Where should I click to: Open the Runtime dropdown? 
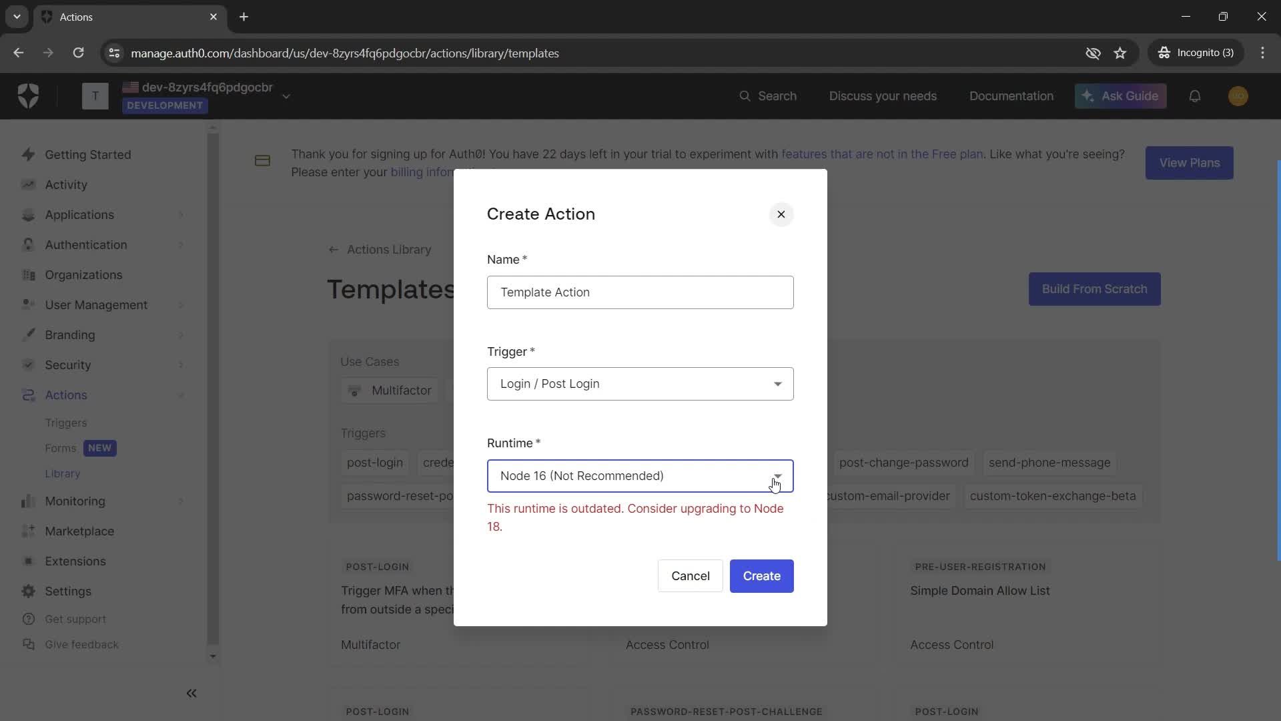(640, 476)
